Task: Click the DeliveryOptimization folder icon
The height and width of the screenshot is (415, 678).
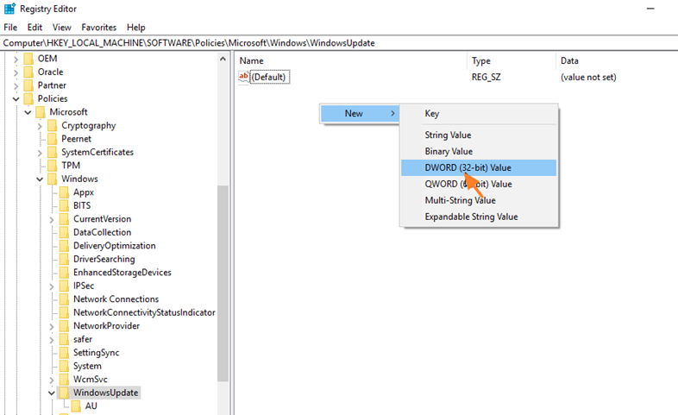Action: pos(65,246)
